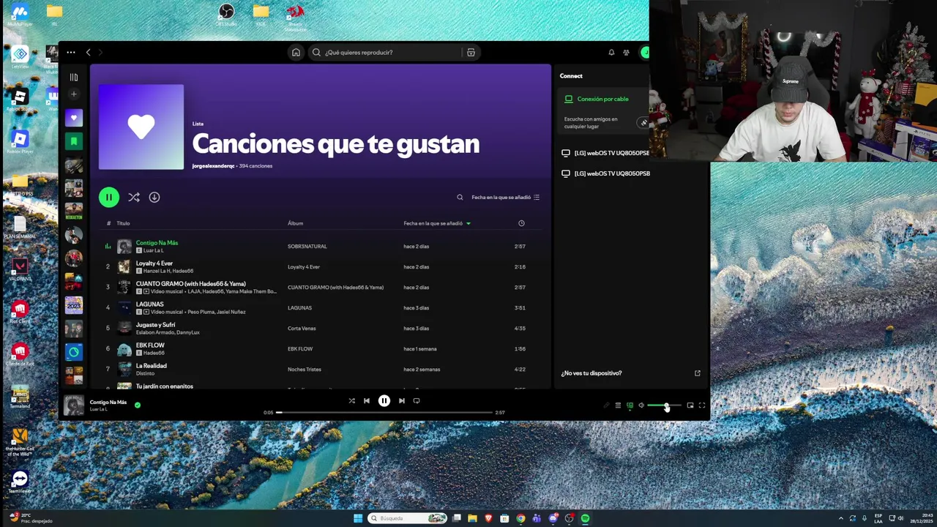Viewport: 937px width, 527px height.
Task: Open artist link Eslabon Armado
Action: pyautogui.click(x=155, y=332)
